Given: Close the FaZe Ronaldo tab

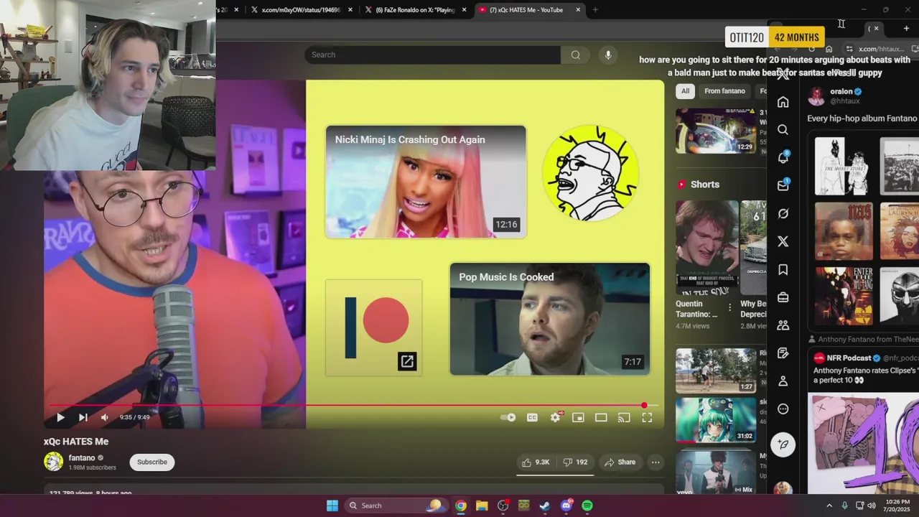Looking at the screenshot, I should (x=465, y=10).
